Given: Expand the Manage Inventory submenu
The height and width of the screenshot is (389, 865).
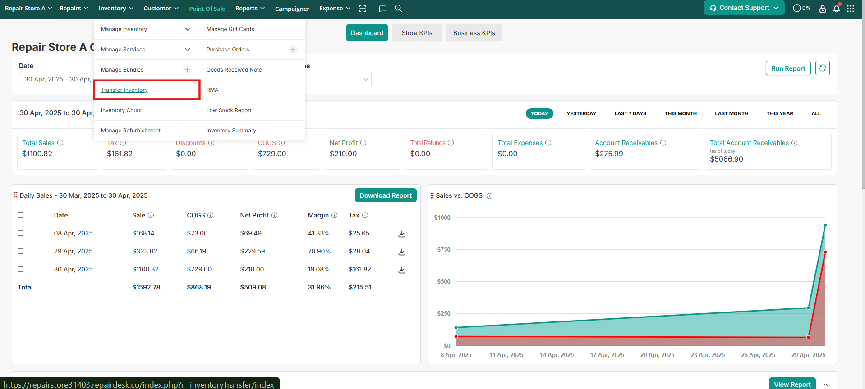Looking at the screenshot, I should 188,29.
